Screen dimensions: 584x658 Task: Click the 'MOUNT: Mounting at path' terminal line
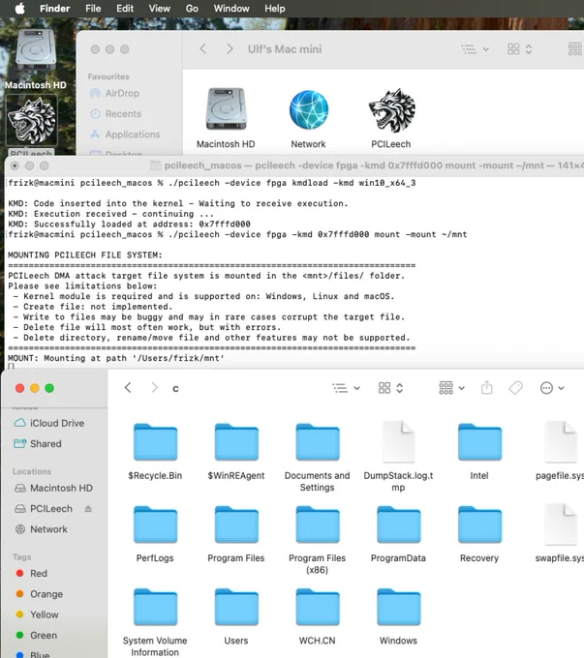point(116,358)
